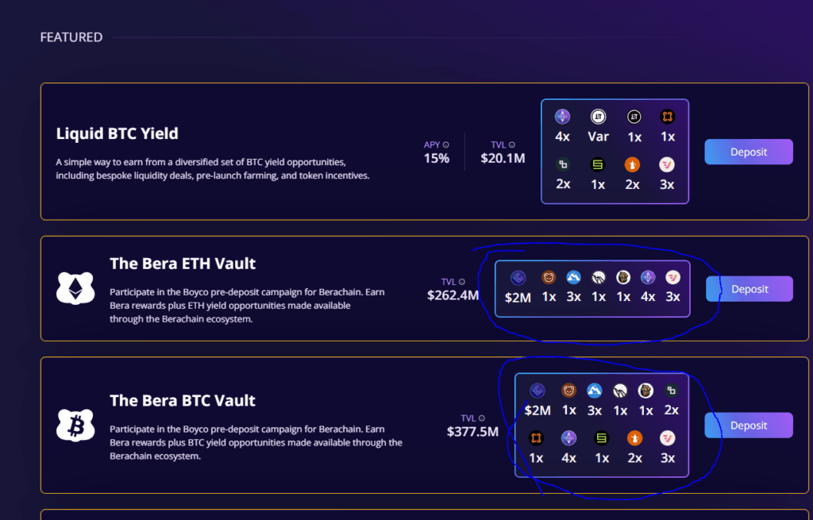
Task: Click the pink V 3x icon in Bera BTC Vault
Action: (x=668, y=438)
